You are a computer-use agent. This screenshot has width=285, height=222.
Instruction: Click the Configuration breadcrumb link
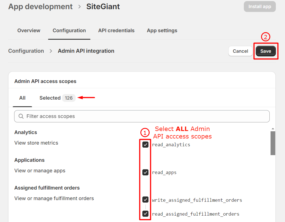(x=26, y=51)
